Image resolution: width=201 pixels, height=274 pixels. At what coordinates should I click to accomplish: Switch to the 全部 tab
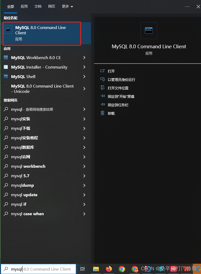pyautogui.click(x=11, y=7)
